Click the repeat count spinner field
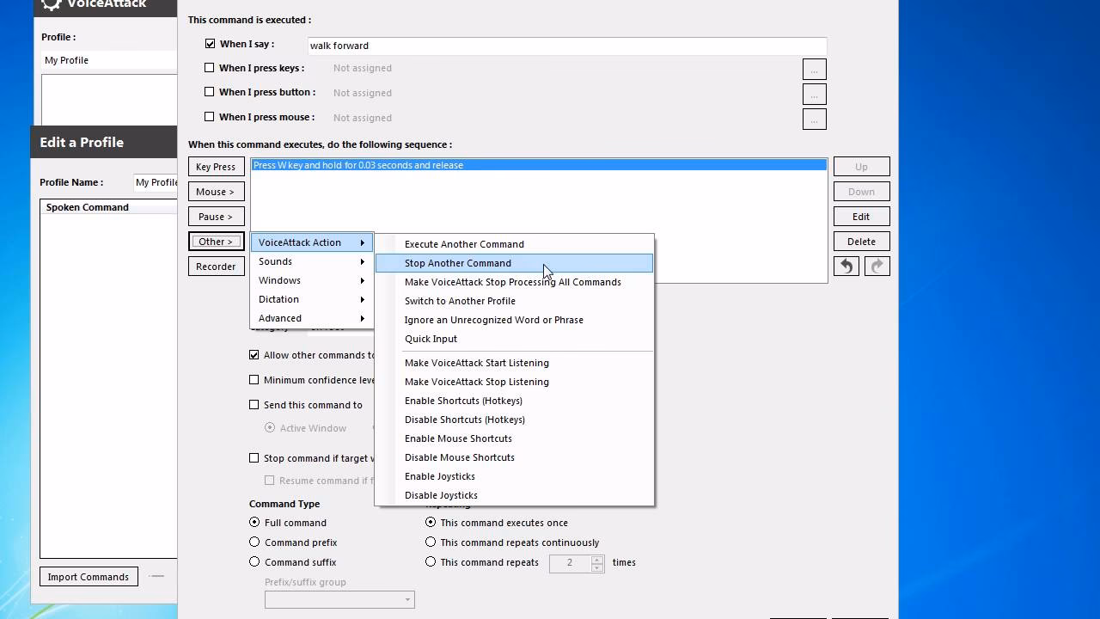Image resolution: width=1100 pixels, height=619 pixels. [578, 563]
